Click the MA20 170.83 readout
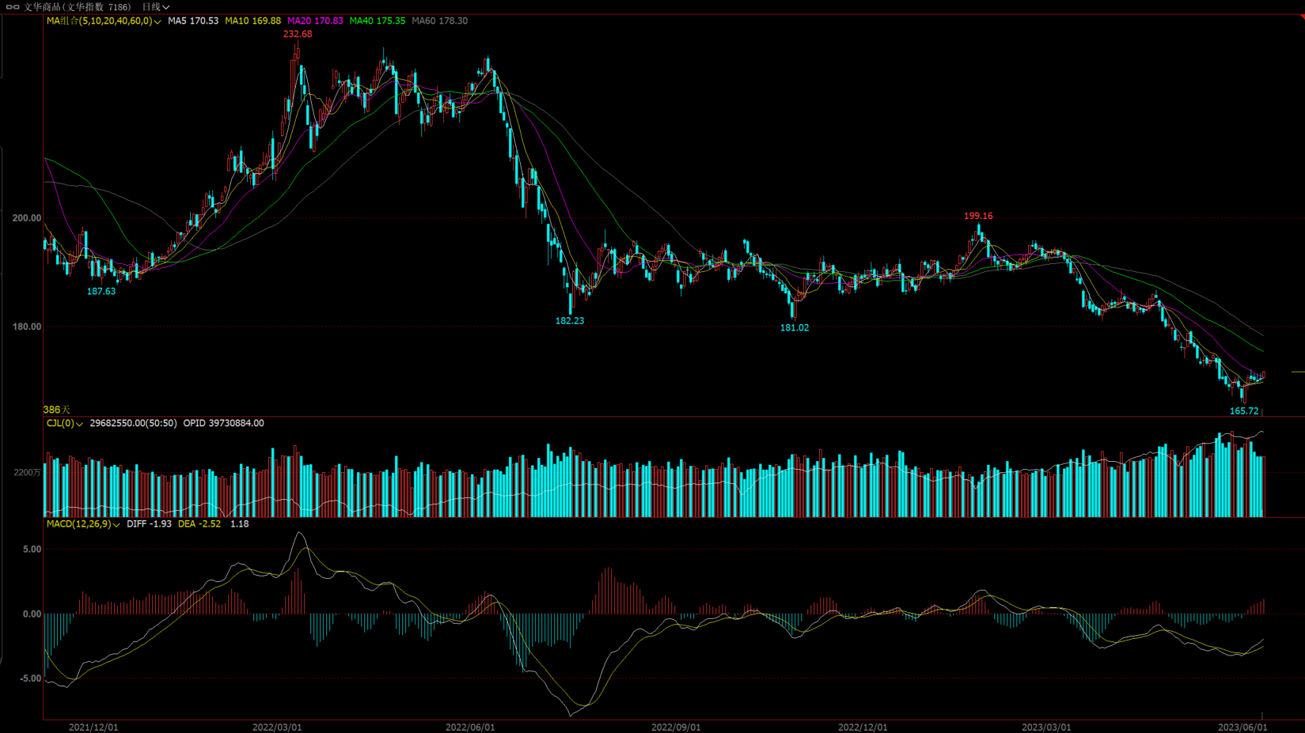Viewport: 1305px width, 733px height. 315,21
